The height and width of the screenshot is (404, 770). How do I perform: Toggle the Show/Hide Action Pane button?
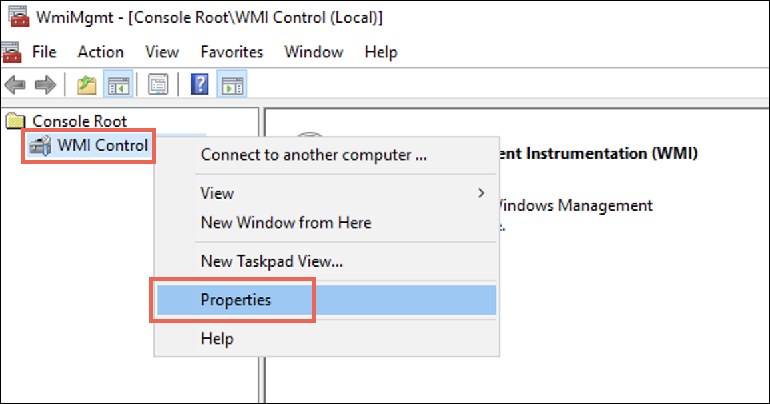[x=232, y=85]
